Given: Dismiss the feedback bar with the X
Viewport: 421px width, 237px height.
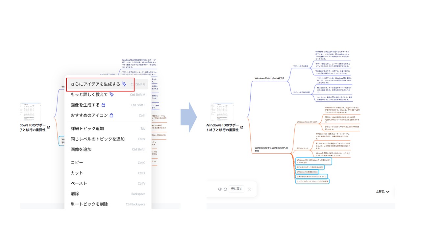Looking at the screenshot, I should [249, 189].
